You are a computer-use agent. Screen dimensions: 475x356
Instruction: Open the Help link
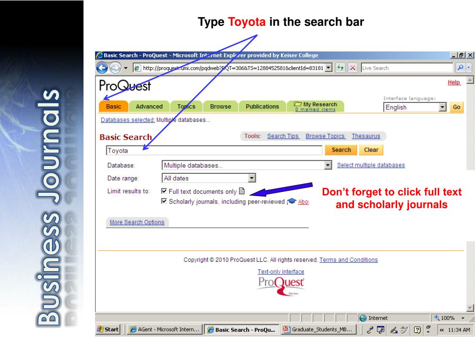454,83
